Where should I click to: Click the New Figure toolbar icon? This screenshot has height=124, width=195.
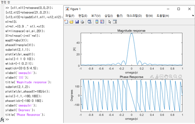click(x=66, y=22)
